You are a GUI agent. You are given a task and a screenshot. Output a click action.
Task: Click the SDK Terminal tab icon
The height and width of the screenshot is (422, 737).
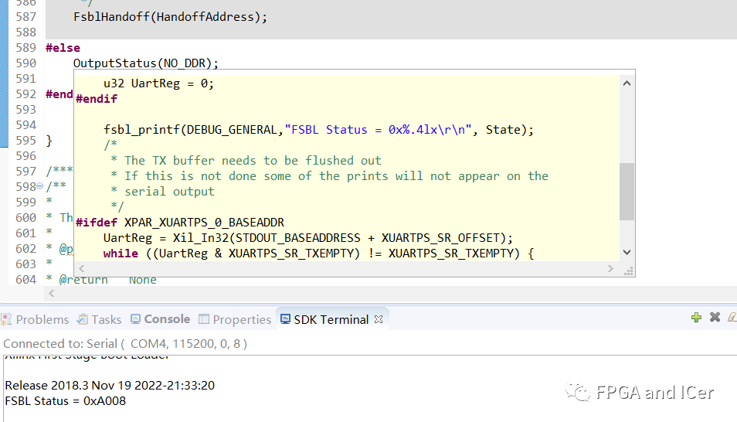[x=285, y=319]
